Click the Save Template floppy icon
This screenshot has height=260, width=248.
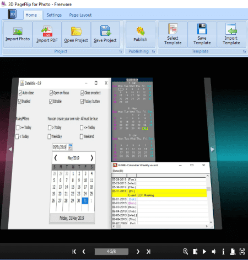point(202,29)
